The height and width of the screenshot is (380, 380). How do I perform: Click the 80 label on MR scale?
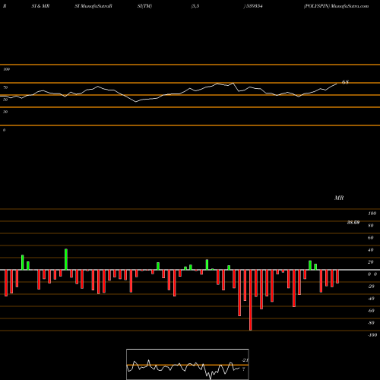tap(371, 226)
